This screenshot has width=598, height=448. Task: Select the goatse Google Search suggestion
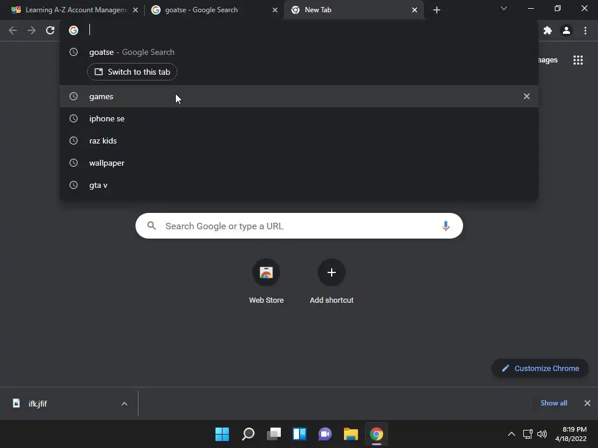click(299, 52)
